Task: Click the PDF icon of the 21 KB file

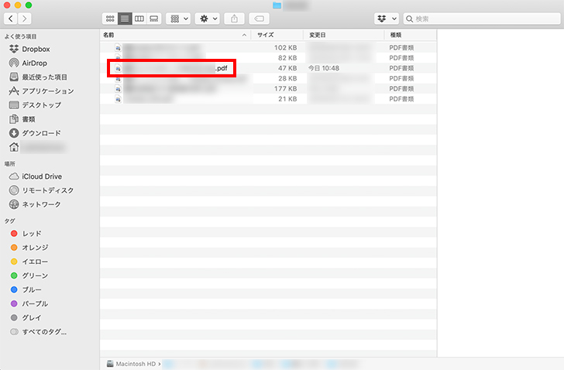Action: point(118,99)
